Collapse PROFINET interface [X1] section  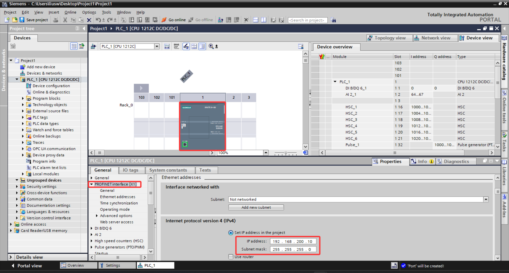92,184
